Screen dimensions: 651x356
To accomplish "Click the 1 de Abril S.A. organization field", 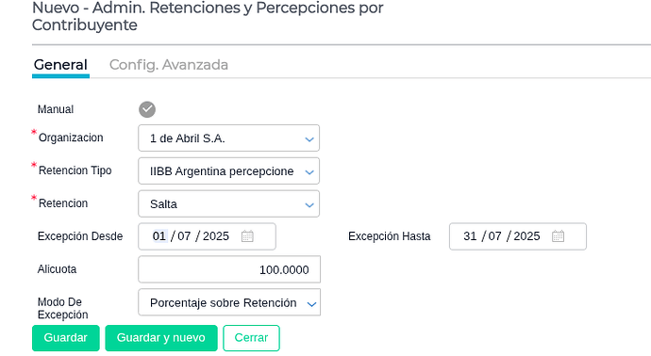I will (228, 138).
